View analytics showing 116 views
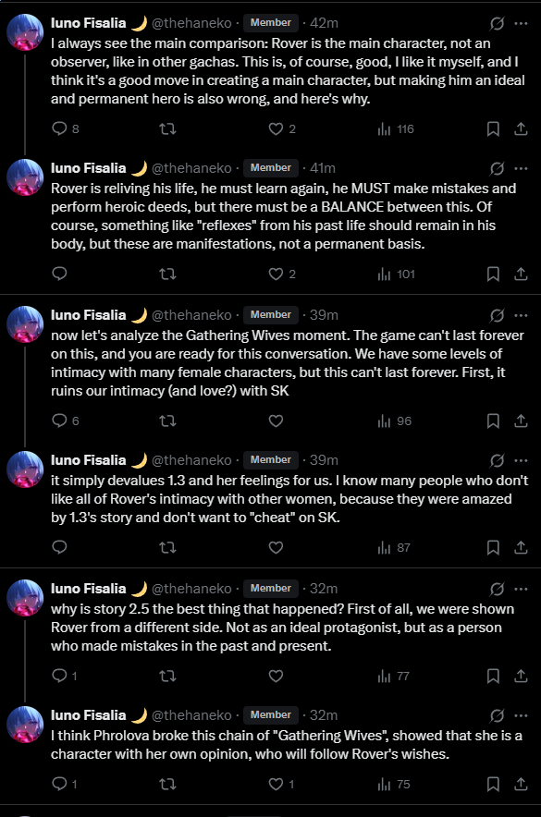The height and width of the screenshot is (817, 541). tap(396, 128)
